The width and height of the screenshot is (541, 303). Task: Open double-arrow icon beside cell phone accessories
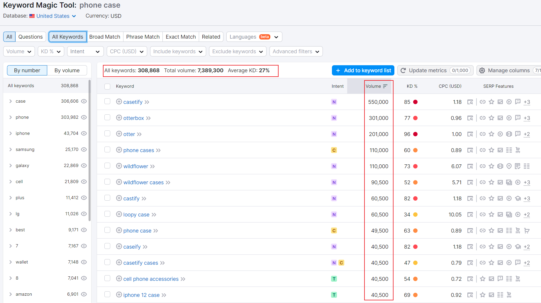click(x=183, y=279)
